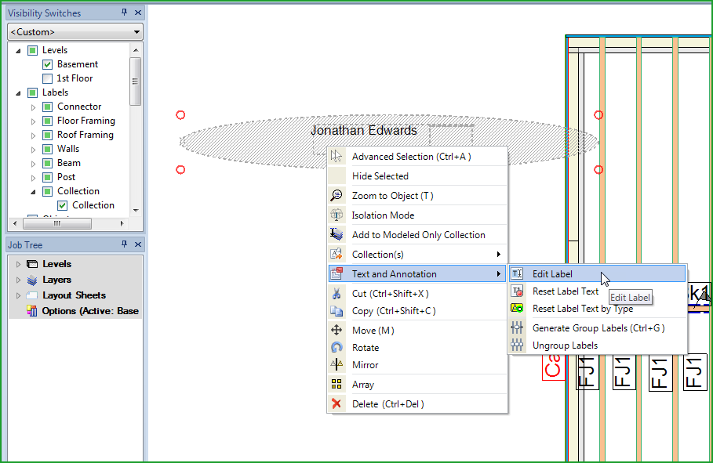This screenshot has height=463, width=713.
Task: Choose Hide Selected from context menu
Action: point(417,175)
